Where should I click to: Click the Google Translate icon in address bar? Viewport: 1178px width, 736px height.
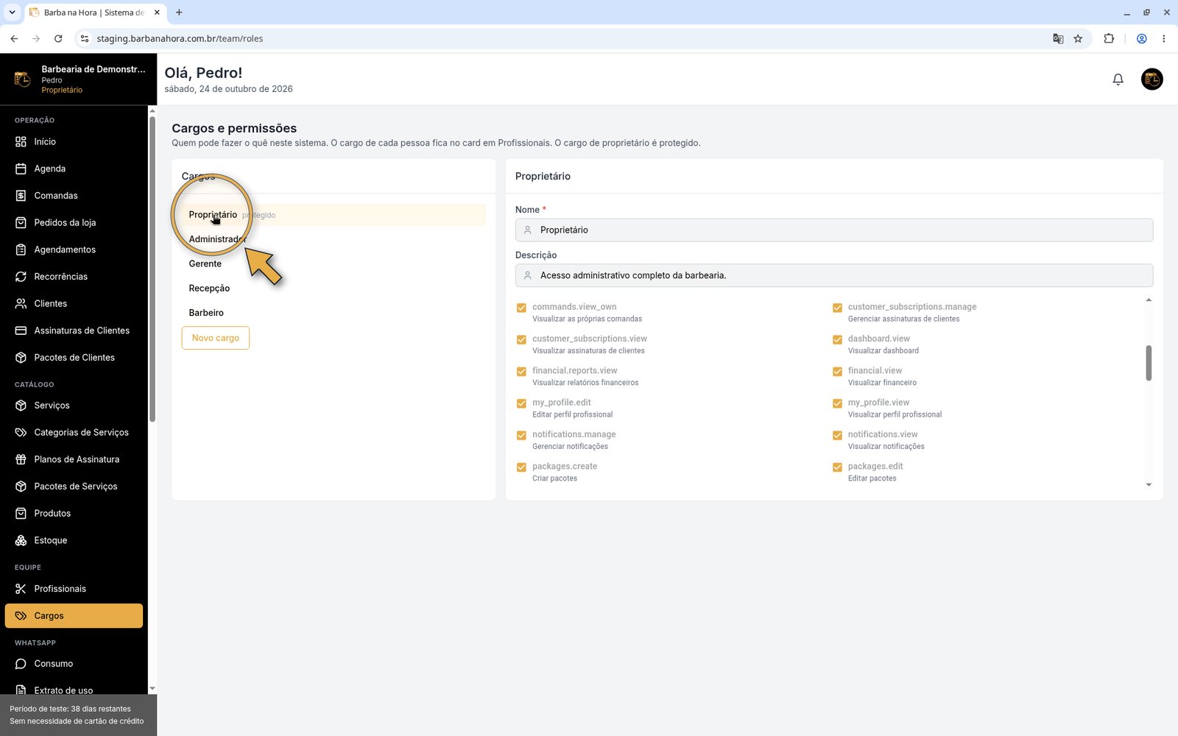point(1058,38)
